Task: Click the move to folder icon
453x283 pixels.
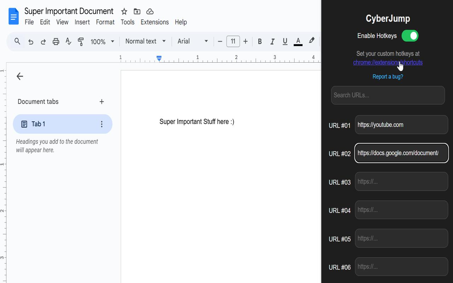Action: 137,12
